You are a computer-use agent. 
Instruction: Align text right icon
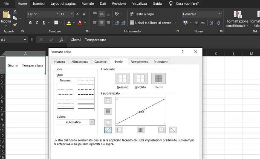108,23
